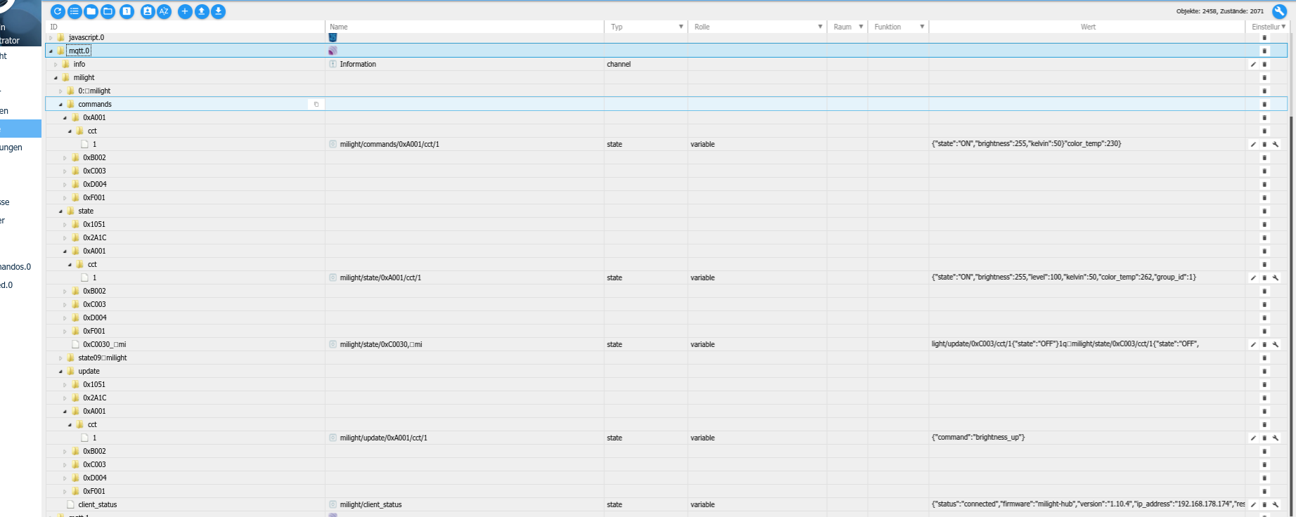Delete milight/update/0xA001/cct/1 object
Screen dimensions: 1296x517
click(x=1264, y=438)
